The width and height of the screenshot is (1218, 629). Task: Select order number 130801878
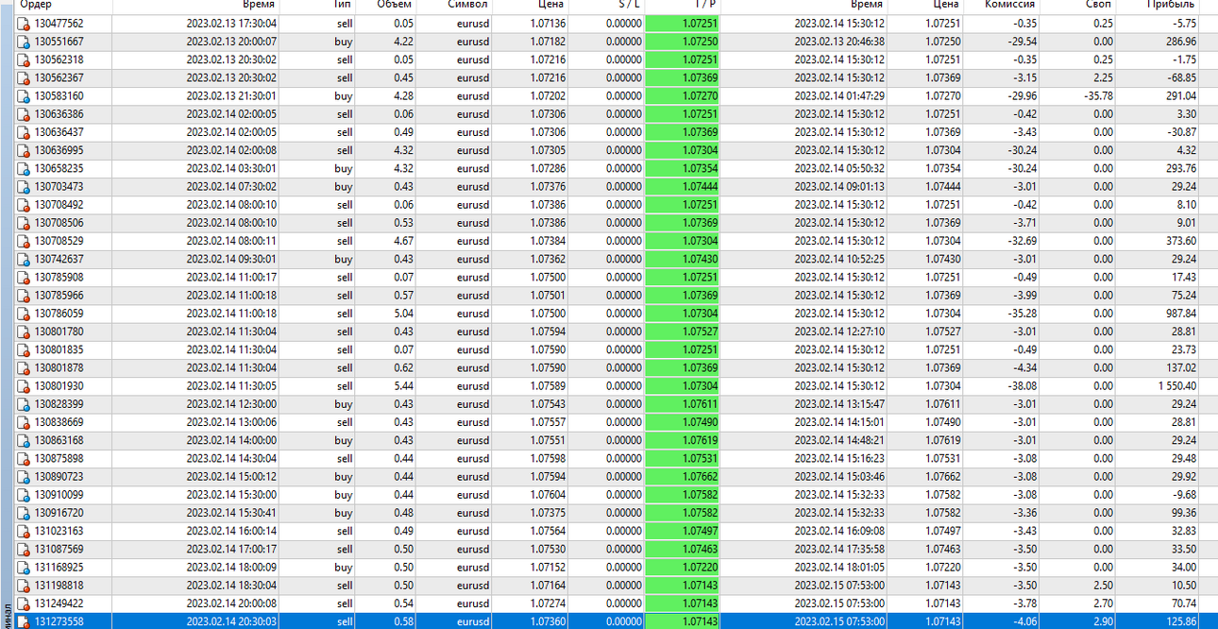(x=59, y=368)
